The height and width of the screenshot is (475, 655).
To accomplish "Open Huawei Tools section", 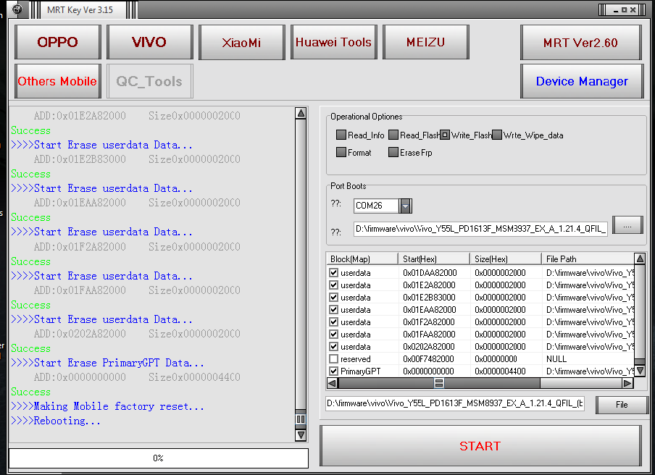I will click(333, 42).
